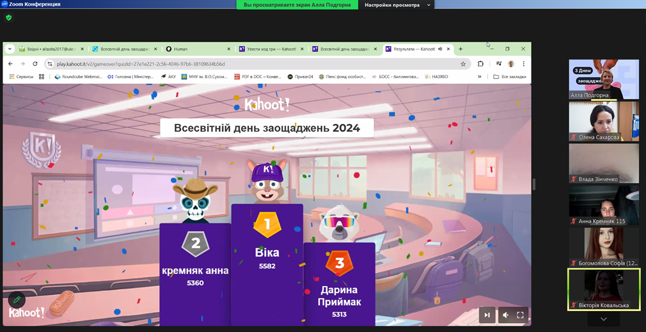Open Все закладки folder

510,77
